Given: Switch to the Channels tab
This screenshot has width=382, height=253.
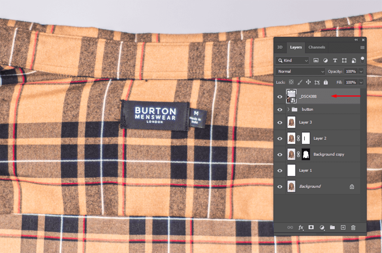Looking at the screenshot, I should coord(317,47).
